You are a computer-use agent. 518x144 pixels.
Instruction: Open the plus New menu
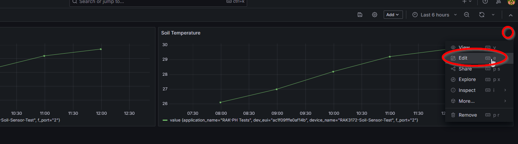467,1
